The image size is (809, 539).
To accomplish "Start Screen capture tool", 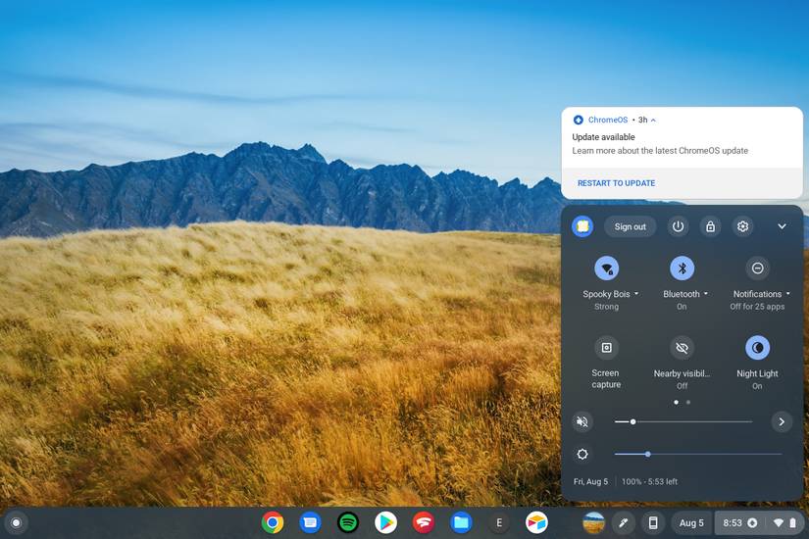I will point(606,348).
